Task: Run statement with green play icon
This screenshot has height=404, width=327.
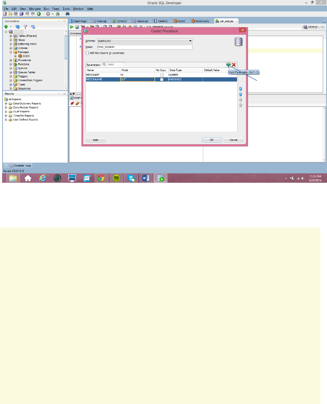Action: coord(72,27)
